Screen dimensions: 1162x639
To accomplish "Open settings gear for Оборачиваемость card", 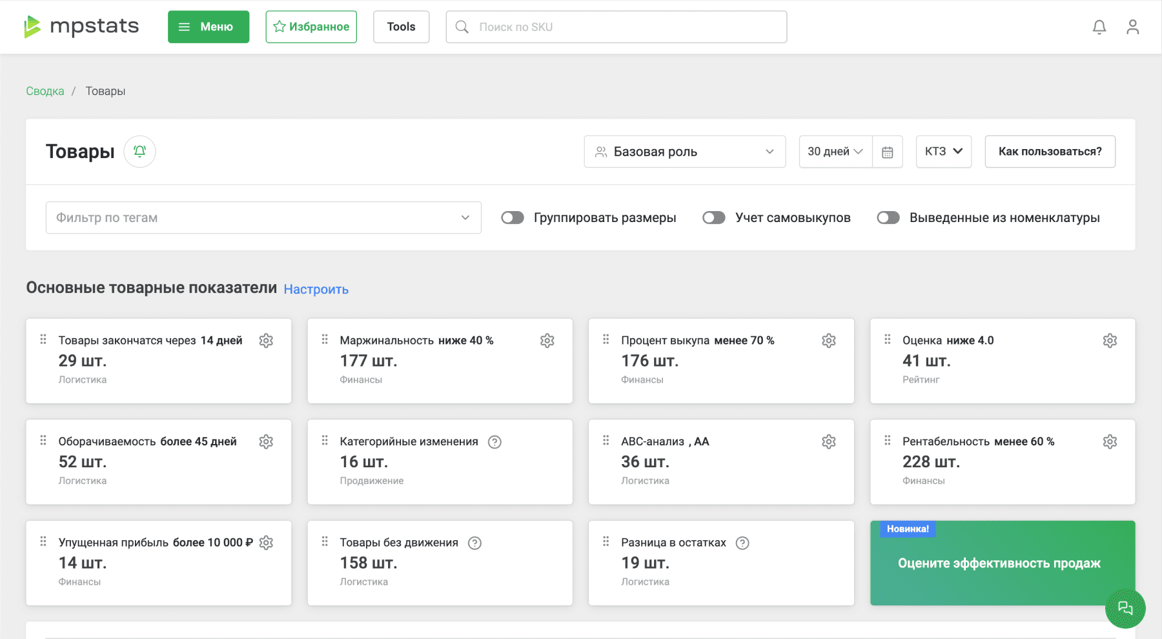I will [x=266, y=441].
